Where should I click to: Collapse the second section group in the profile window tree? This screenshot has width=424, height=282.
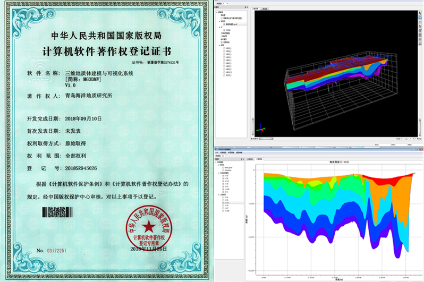[218, 195]
